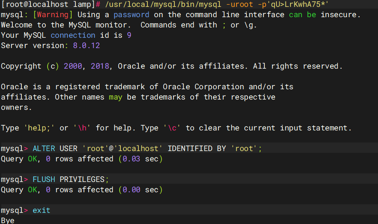Click the green 'can' word in warning line

click(x=296, y=15)
